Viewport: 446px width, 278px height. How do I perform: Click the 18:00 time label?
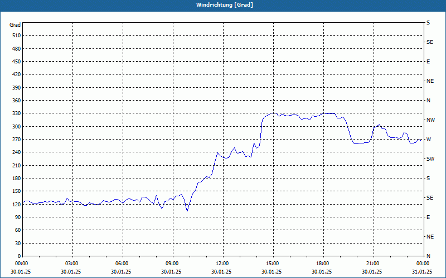click(322, 264)
